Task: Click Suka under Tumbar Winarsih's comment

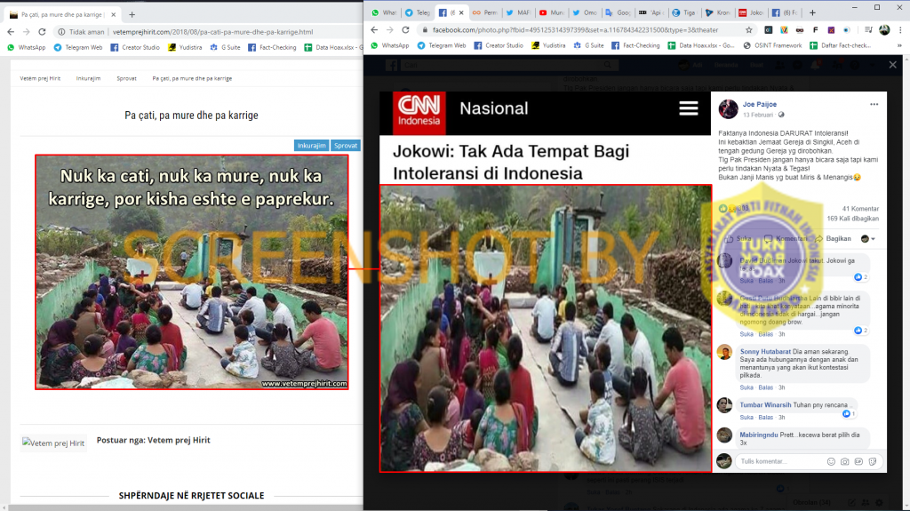Action: pos(746,418)
